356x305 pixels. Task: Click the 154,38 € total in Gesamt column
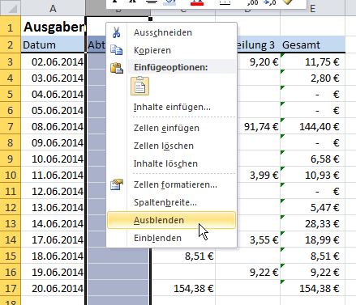[313, 288]
